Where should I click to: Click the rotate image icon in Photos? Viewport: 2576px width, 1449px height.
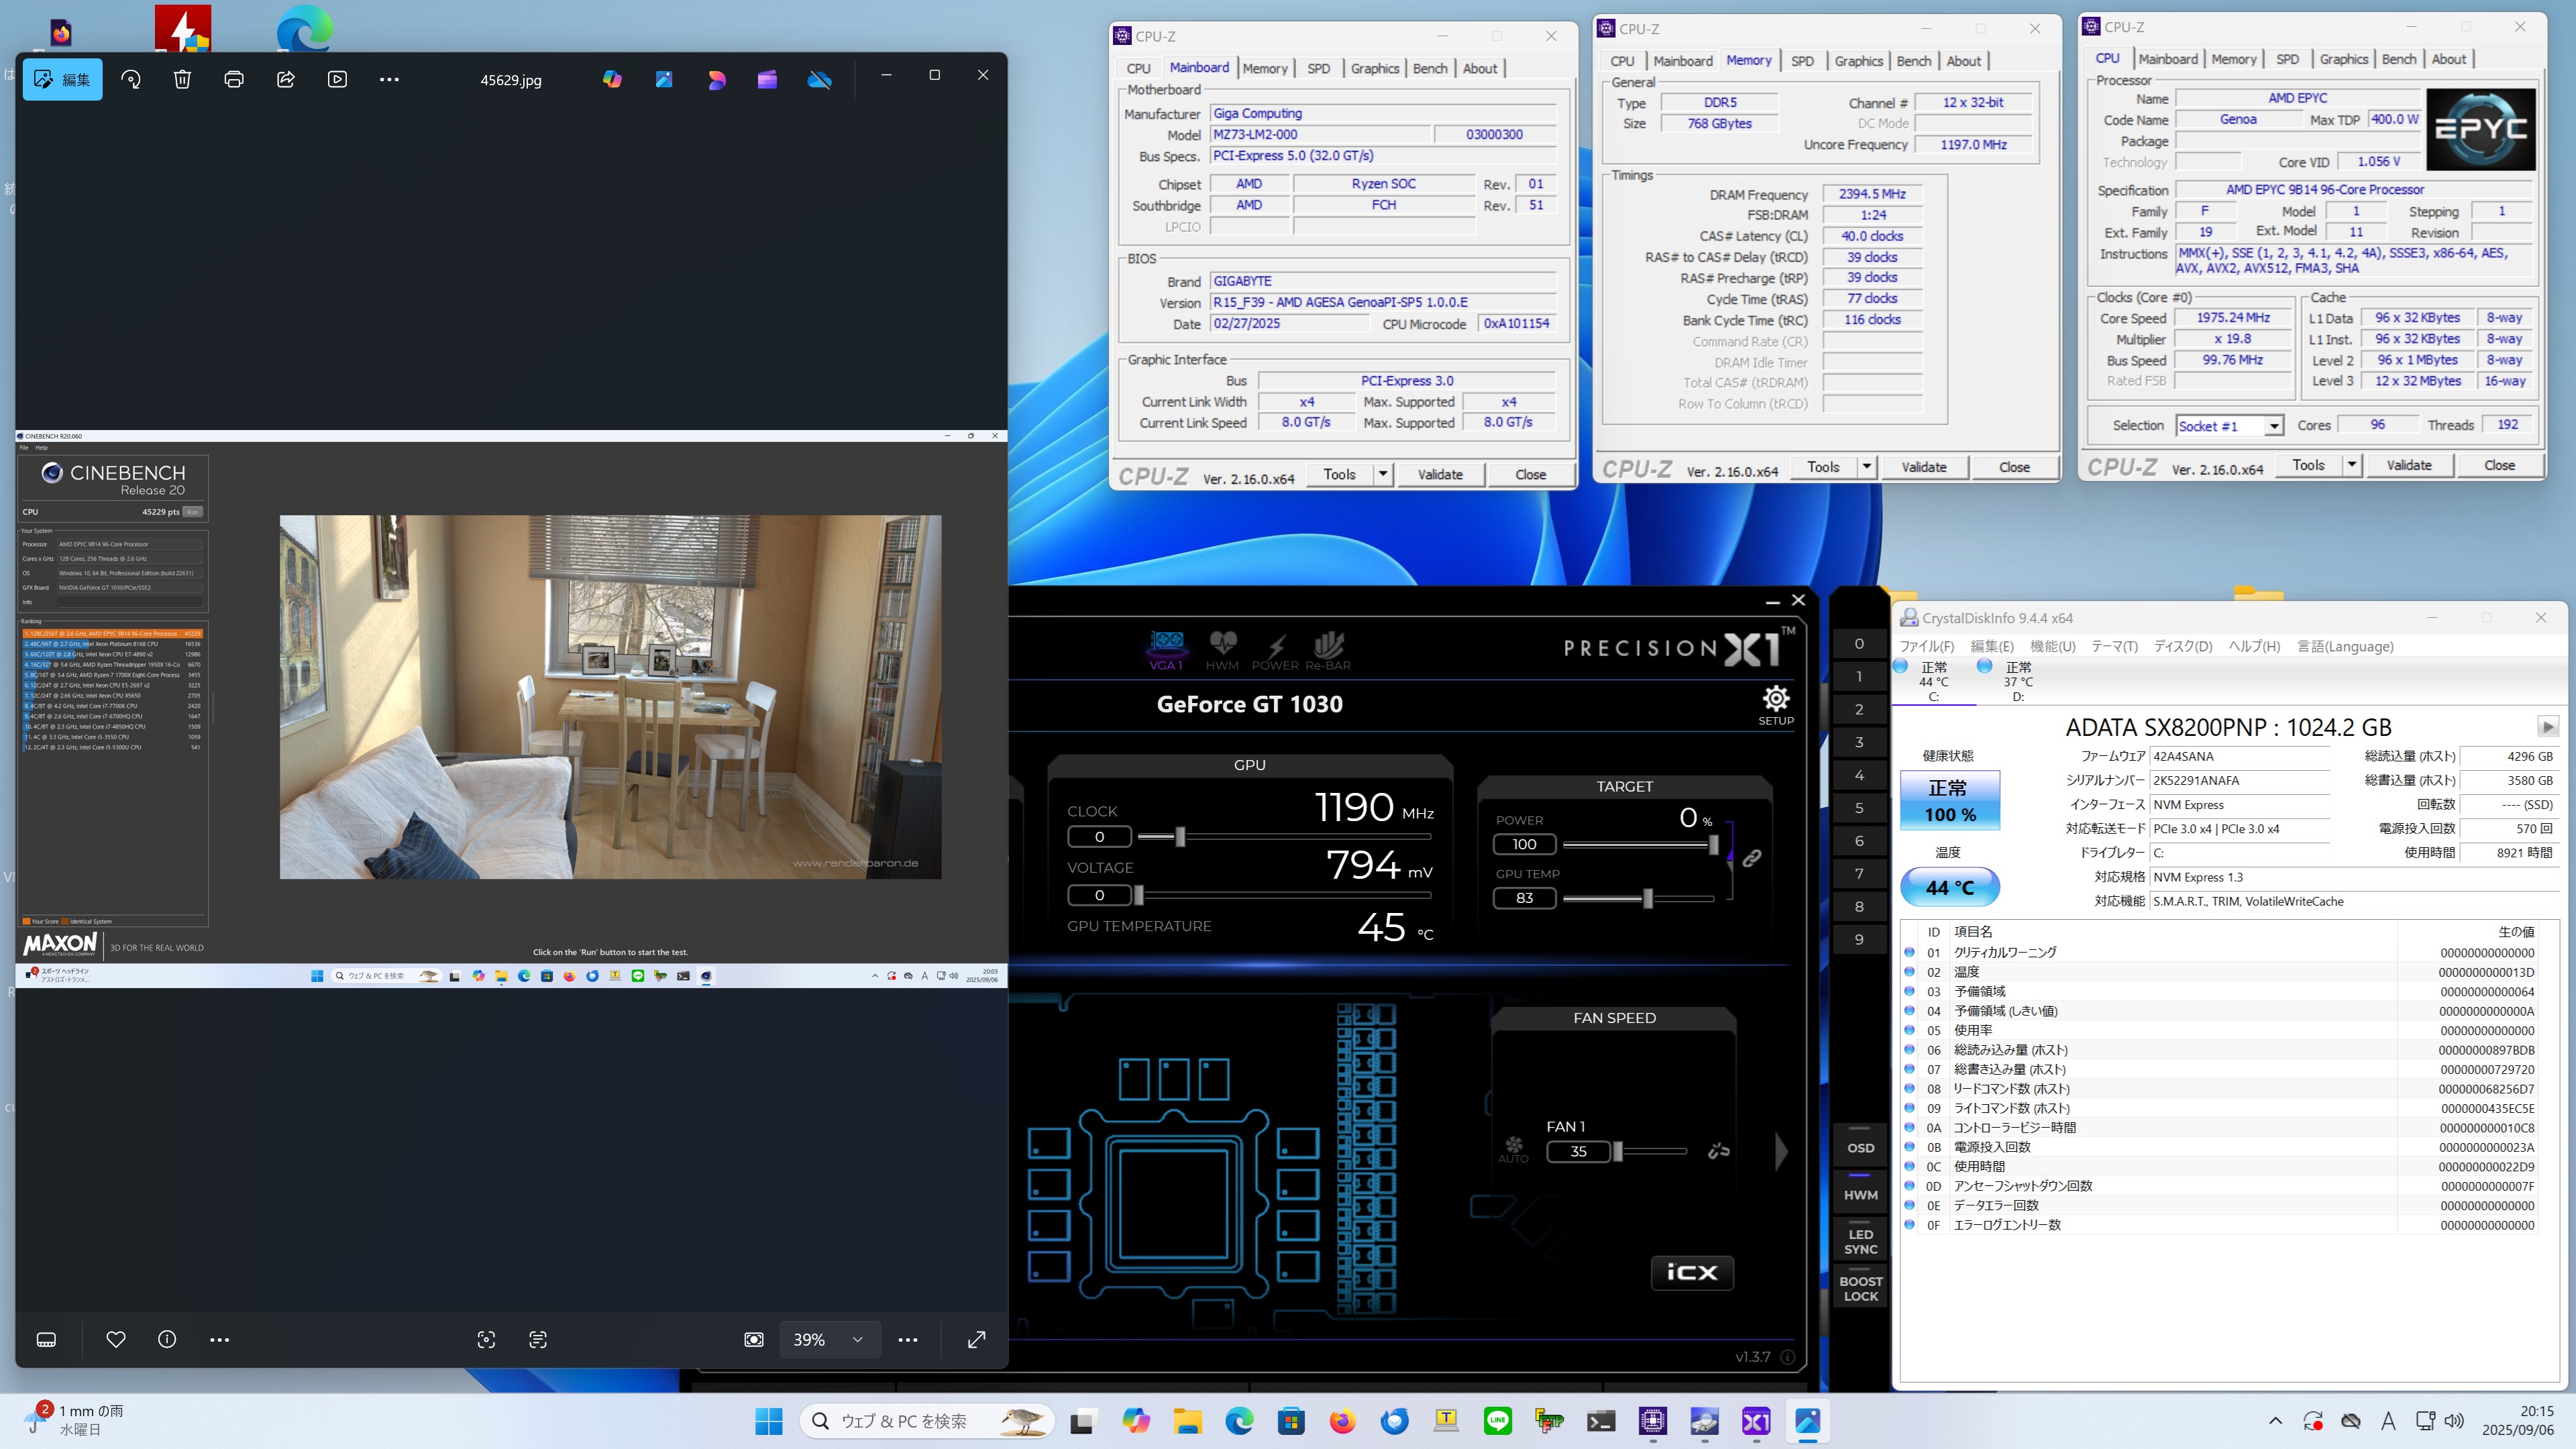pos(131,79)
